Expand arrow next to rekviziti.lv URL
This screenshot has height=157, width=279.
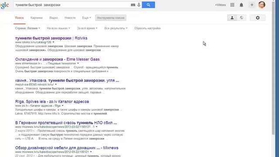click(x=56, y=85)
